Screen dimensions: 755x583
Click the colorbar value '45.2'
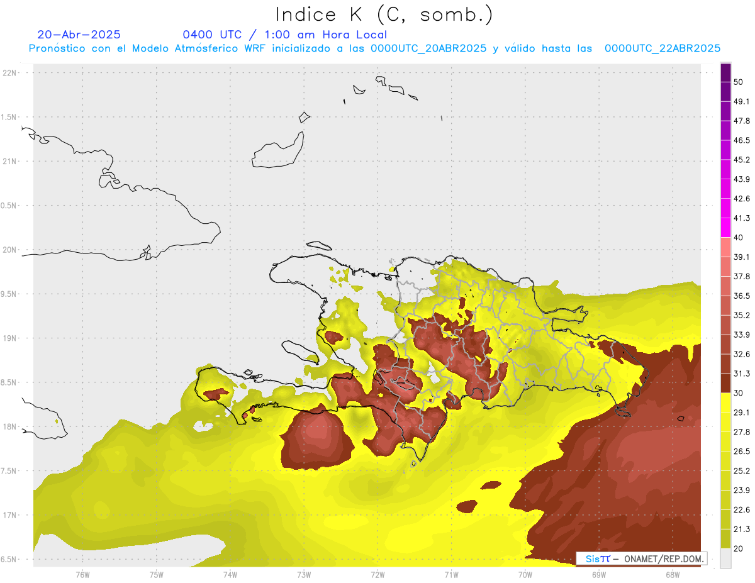[x=742, y=160]
